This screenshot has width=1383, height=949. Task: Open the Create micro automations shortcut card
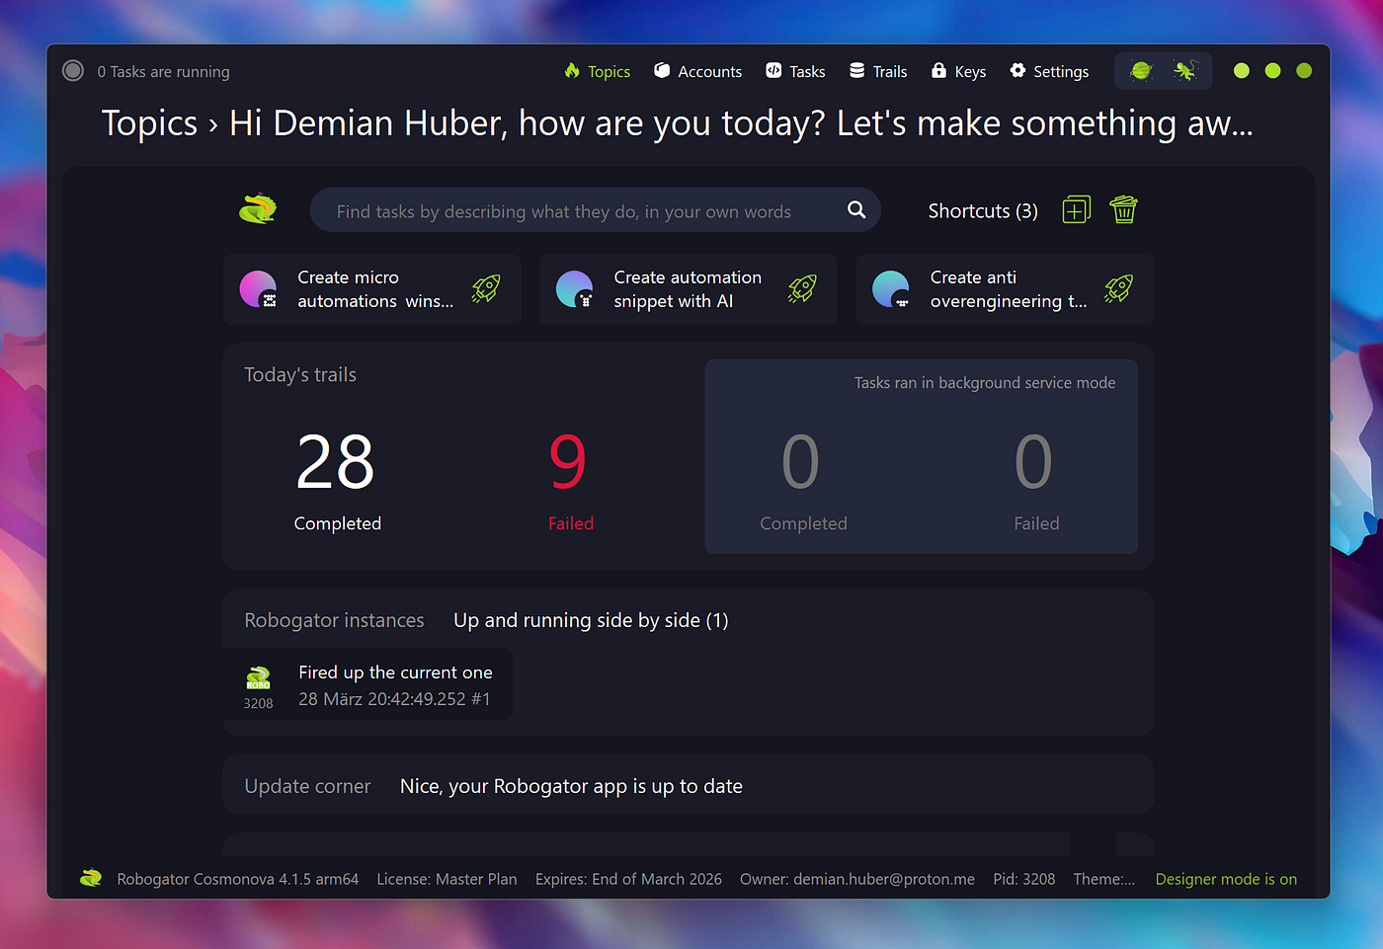(371, 289)
